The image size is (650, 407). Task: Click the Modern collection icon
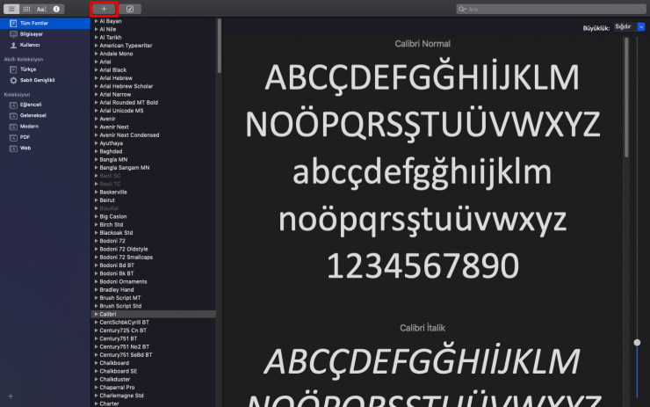pyautogui.click(x=13, y=127)
